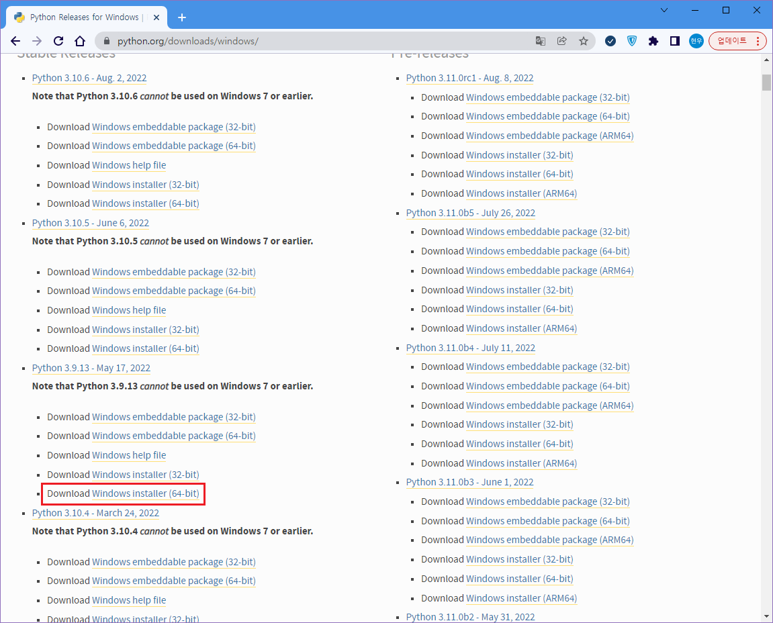The height and width of the screenshot is (623, 773).
Task: Open the extensions puzzle piece menu
Action: (x=653, y=41)
